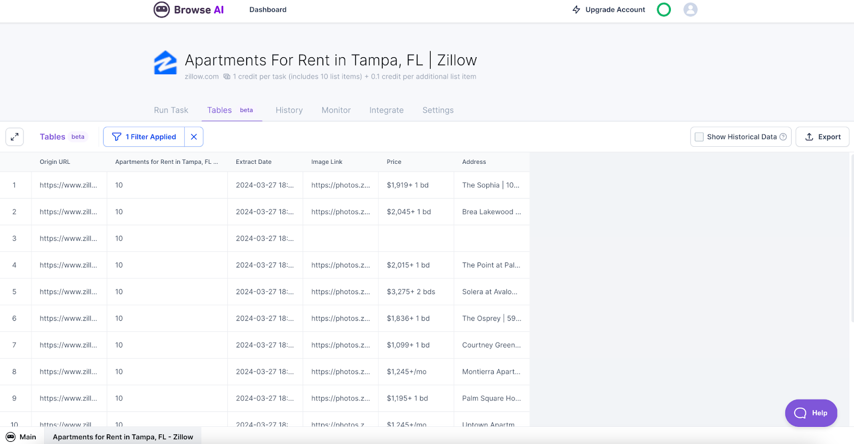Viewport: 854px width, 444px height.
Task: Switch to the Run Task tab
Action: coord(171,110)
